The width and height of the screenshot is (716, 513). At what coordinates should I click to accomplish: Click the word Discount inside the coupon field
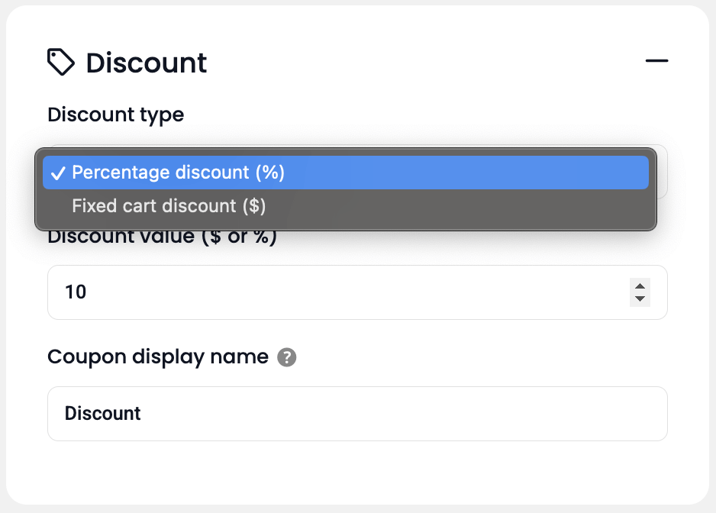103,414
